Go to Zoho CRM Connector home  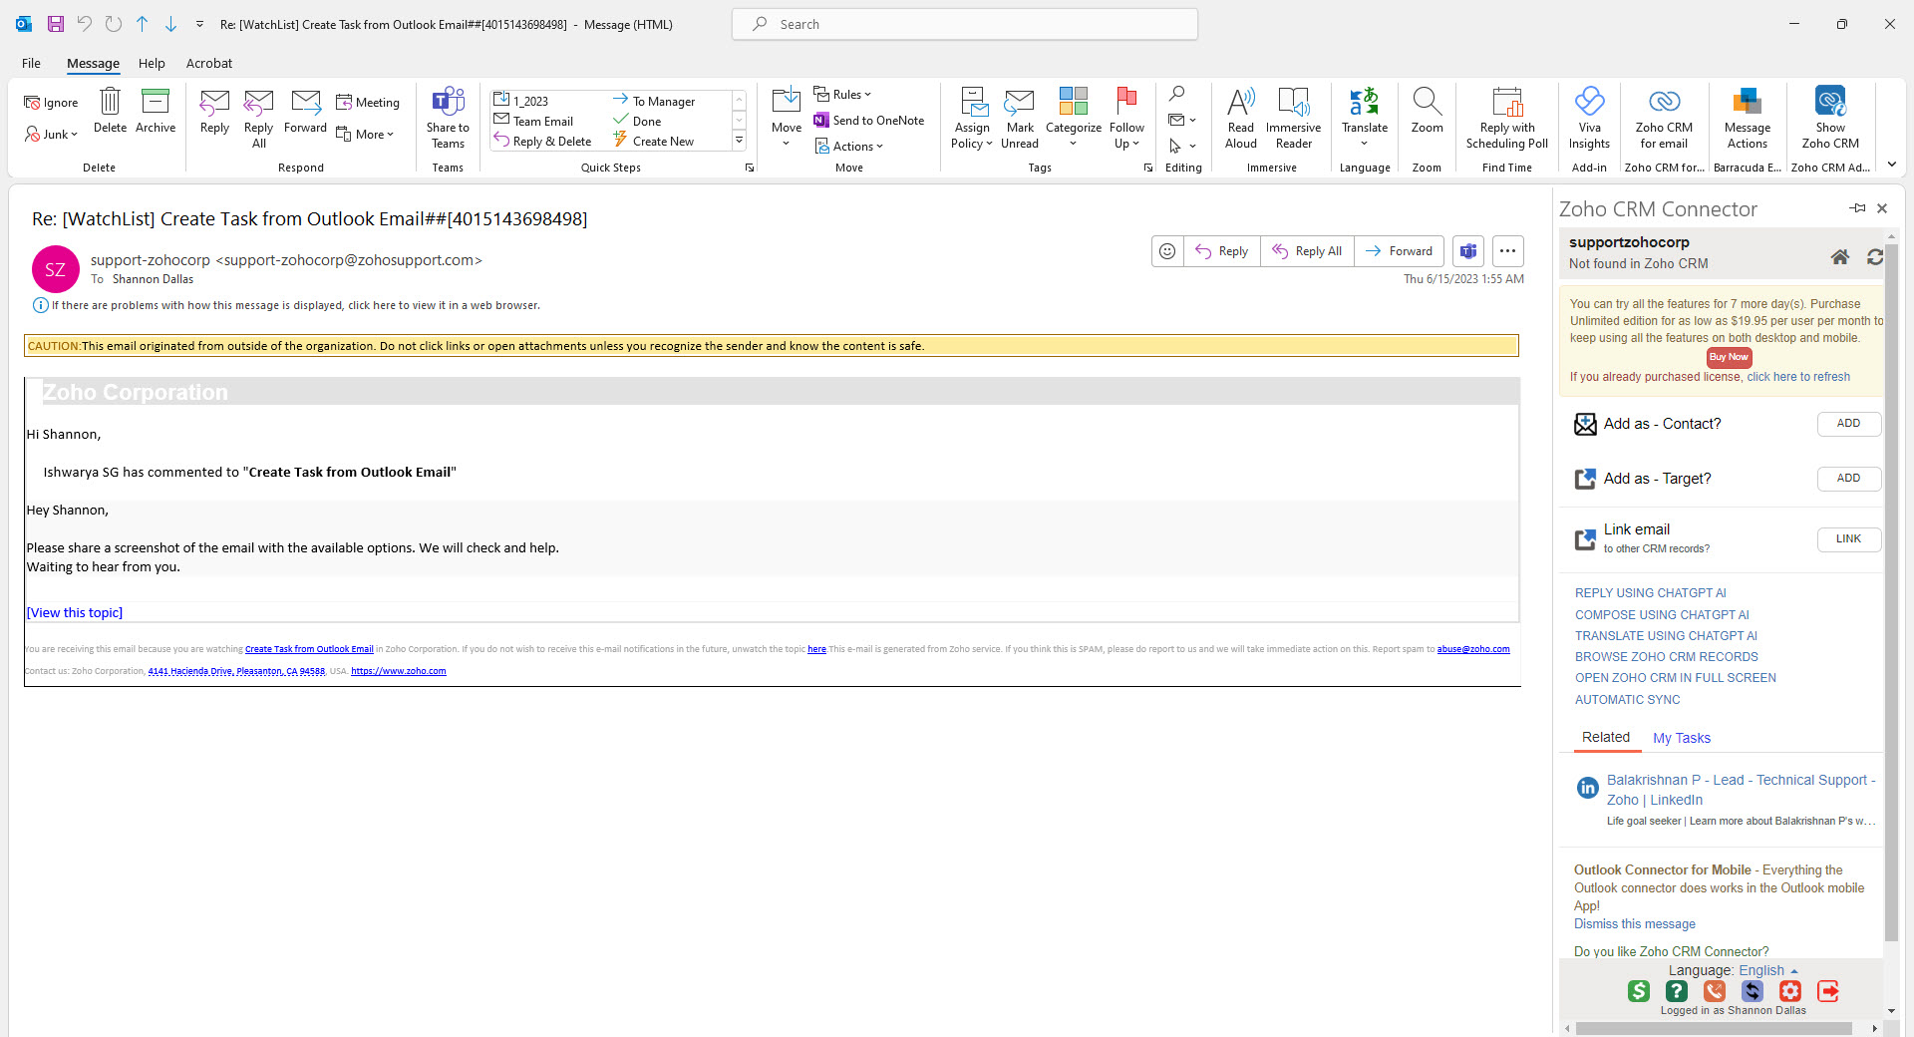pyautogui.click(x=1840, y=257)
